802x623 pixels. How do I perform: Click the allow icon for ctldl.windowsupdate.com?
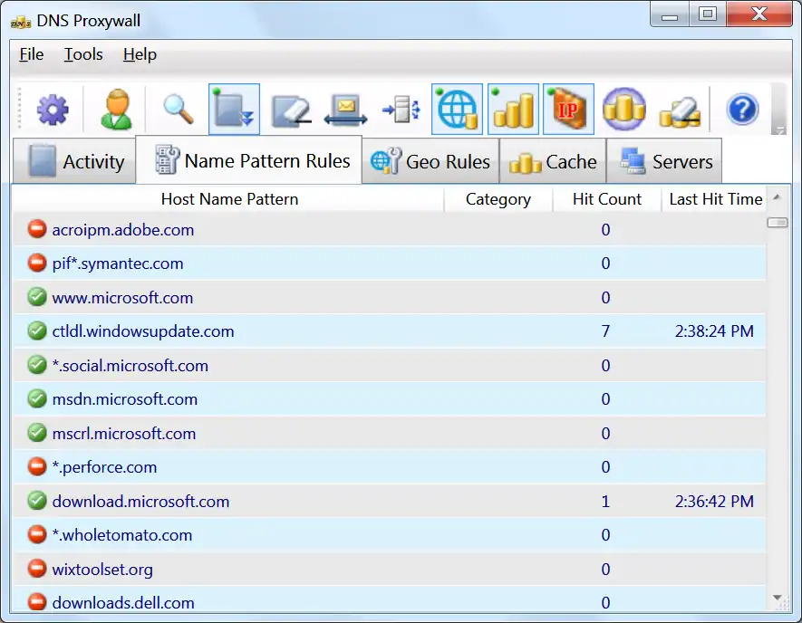[37, 331]
